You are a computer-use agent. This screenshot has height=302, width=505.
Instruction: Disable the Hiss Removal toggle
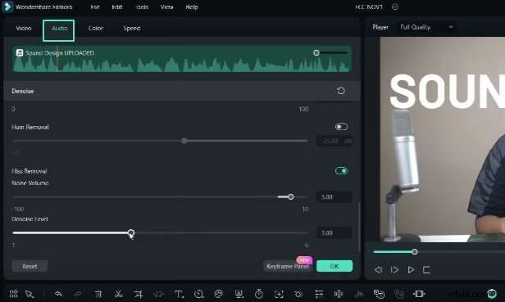pos(341,170)
